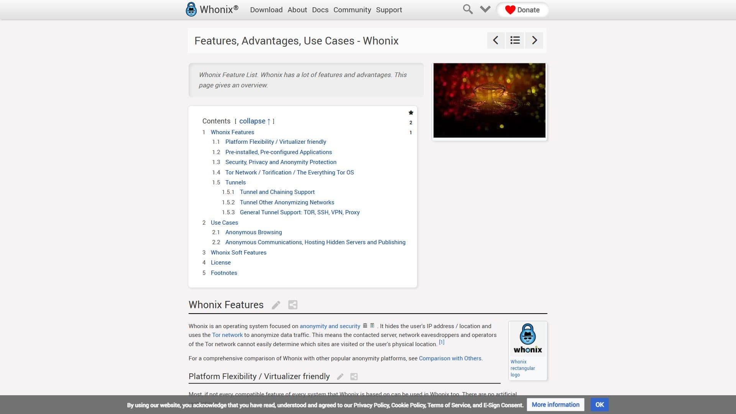Screen dimensions: 736x414
Task: Jump to Footnotes in contents
Action: (x=224, y=273)
